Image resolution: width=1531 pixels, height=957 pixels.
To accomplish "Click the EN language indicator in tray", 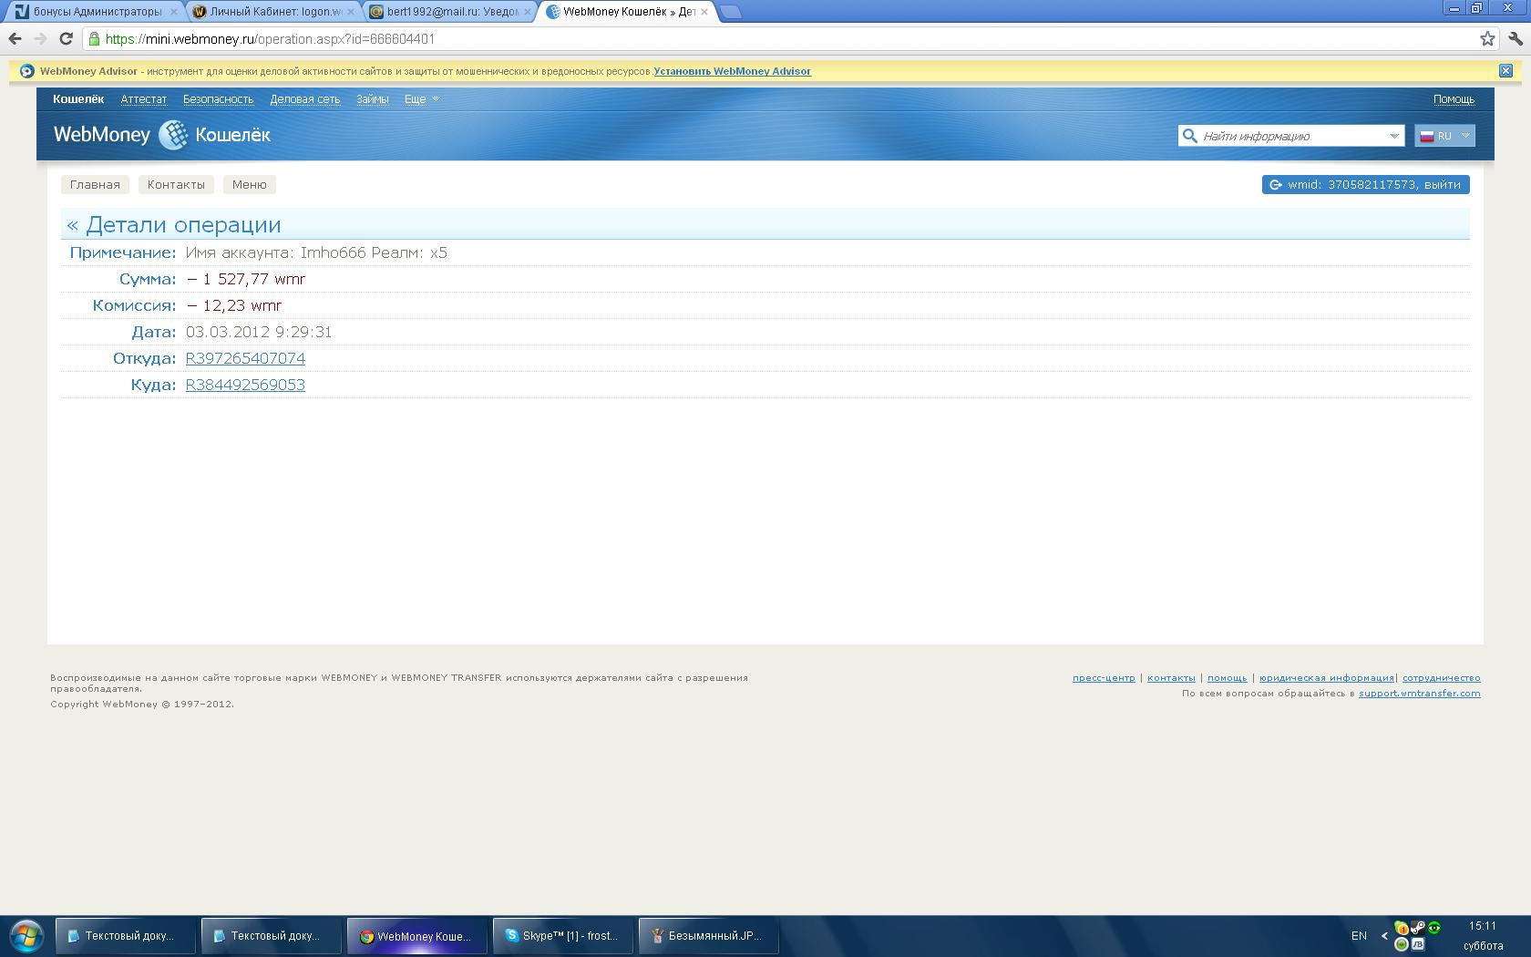I will (x=1359, y=936).
